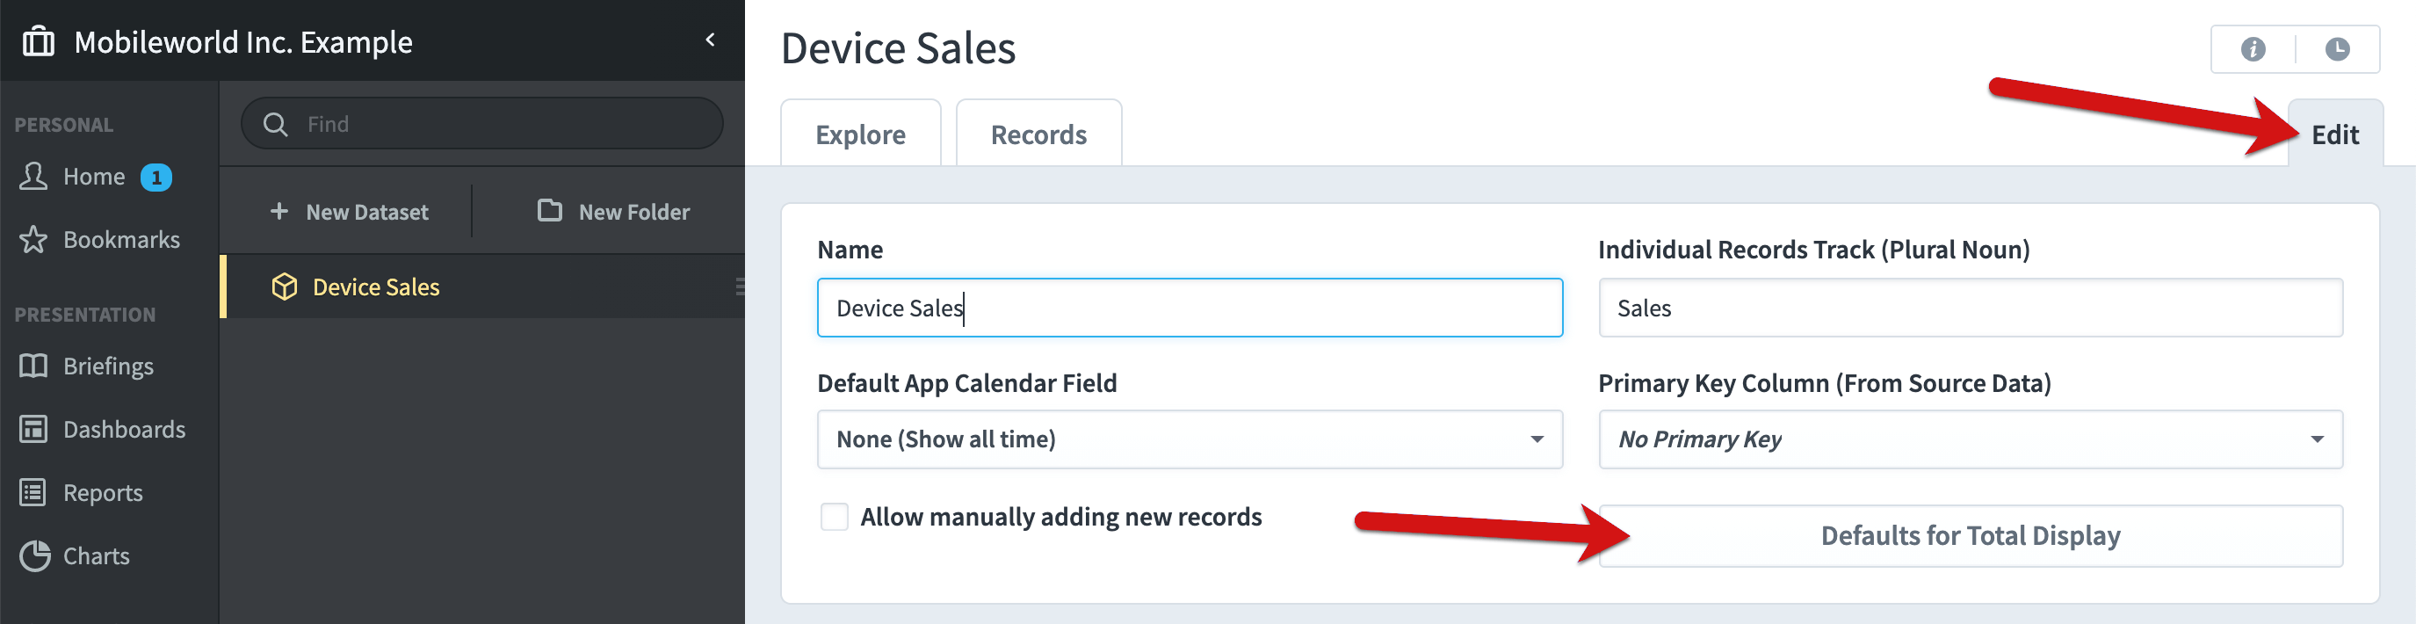This screenshot has width=2416, height=624.
Task: Click the info icon near top right
Action: [x=2253, y=49]
